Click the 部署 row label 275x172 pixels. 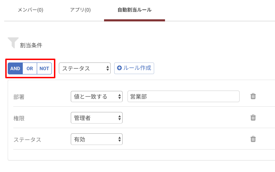19,97
